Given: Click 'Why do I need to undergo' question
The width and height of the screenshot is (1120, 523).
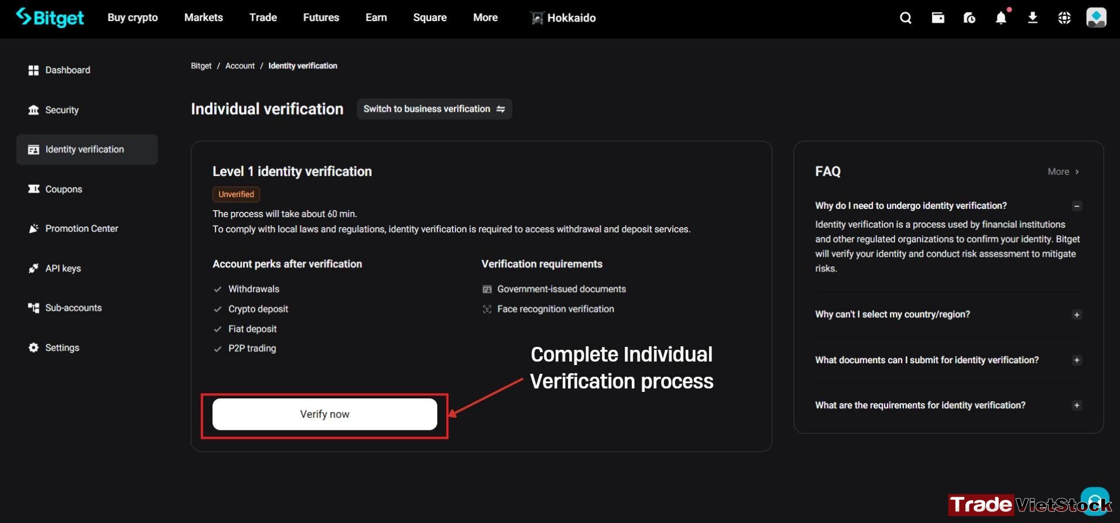Looking at the screenshot, I should [x=910, y=206].
